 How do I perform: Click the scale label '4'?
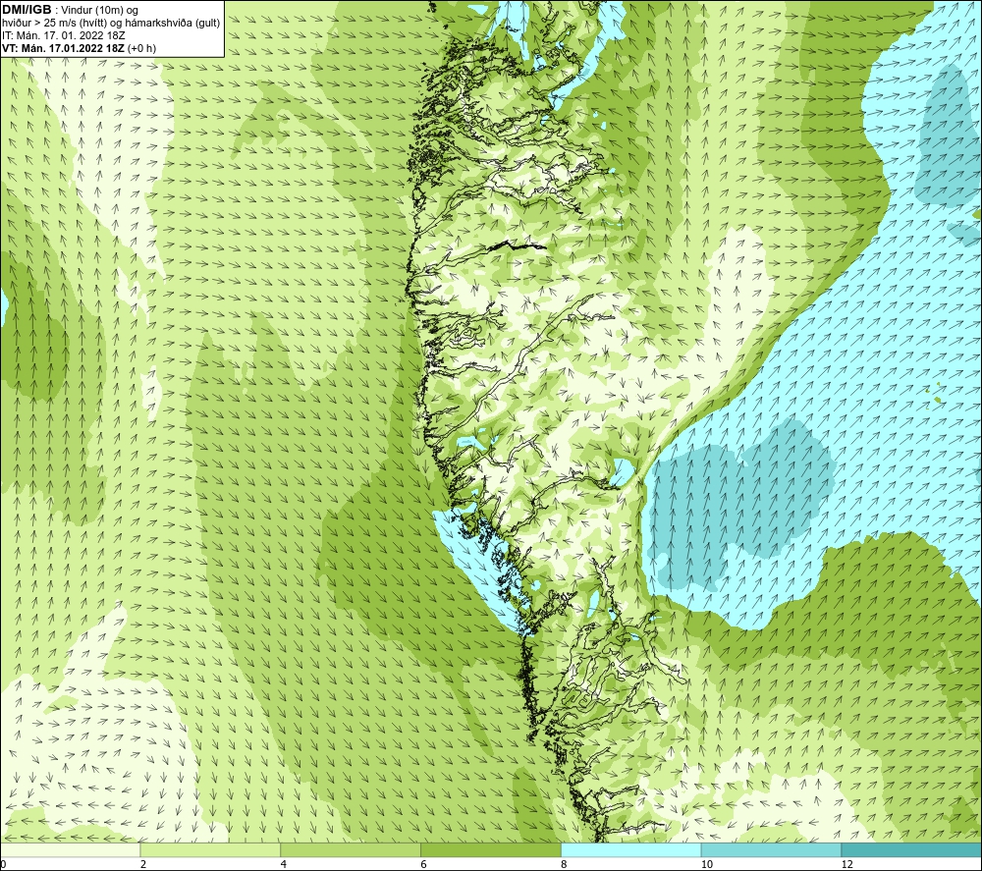click(x=284, y=865)
